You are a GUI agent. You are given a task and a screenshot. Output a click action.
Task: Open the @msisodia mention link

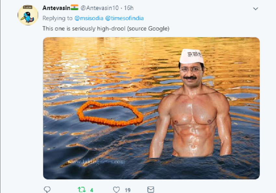89,18
